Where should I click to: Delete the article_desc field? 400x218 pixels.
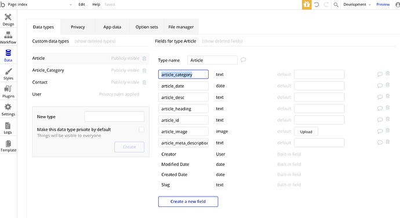coord(388,96)
